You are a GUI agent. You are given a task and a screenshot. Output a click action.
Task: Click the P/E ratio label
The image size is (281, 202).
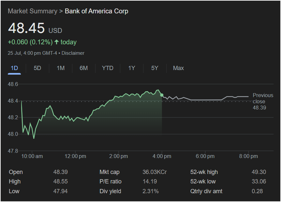pos(111,181)
